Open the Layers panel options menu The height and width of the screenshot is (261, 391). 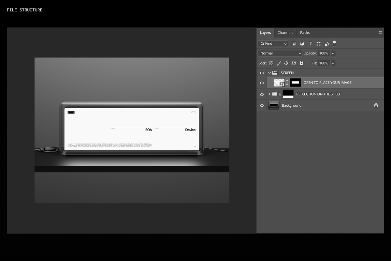coord(380,33)
